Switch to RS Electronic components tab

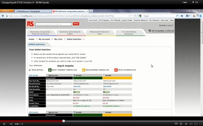coord(70,11)
